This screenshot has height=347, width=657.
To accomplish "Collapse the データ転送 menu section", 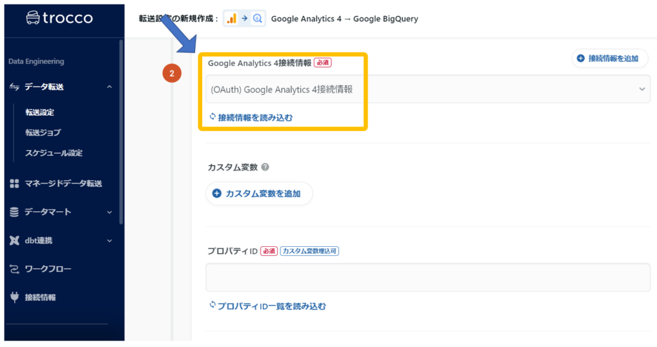I will (109, 87).
